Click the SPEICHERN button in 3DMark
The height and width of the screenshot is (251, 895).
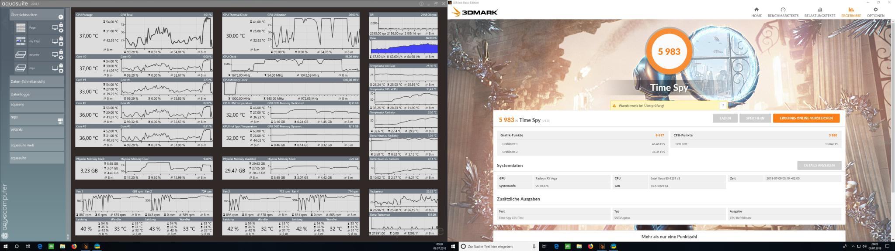(x=755, y=118)
